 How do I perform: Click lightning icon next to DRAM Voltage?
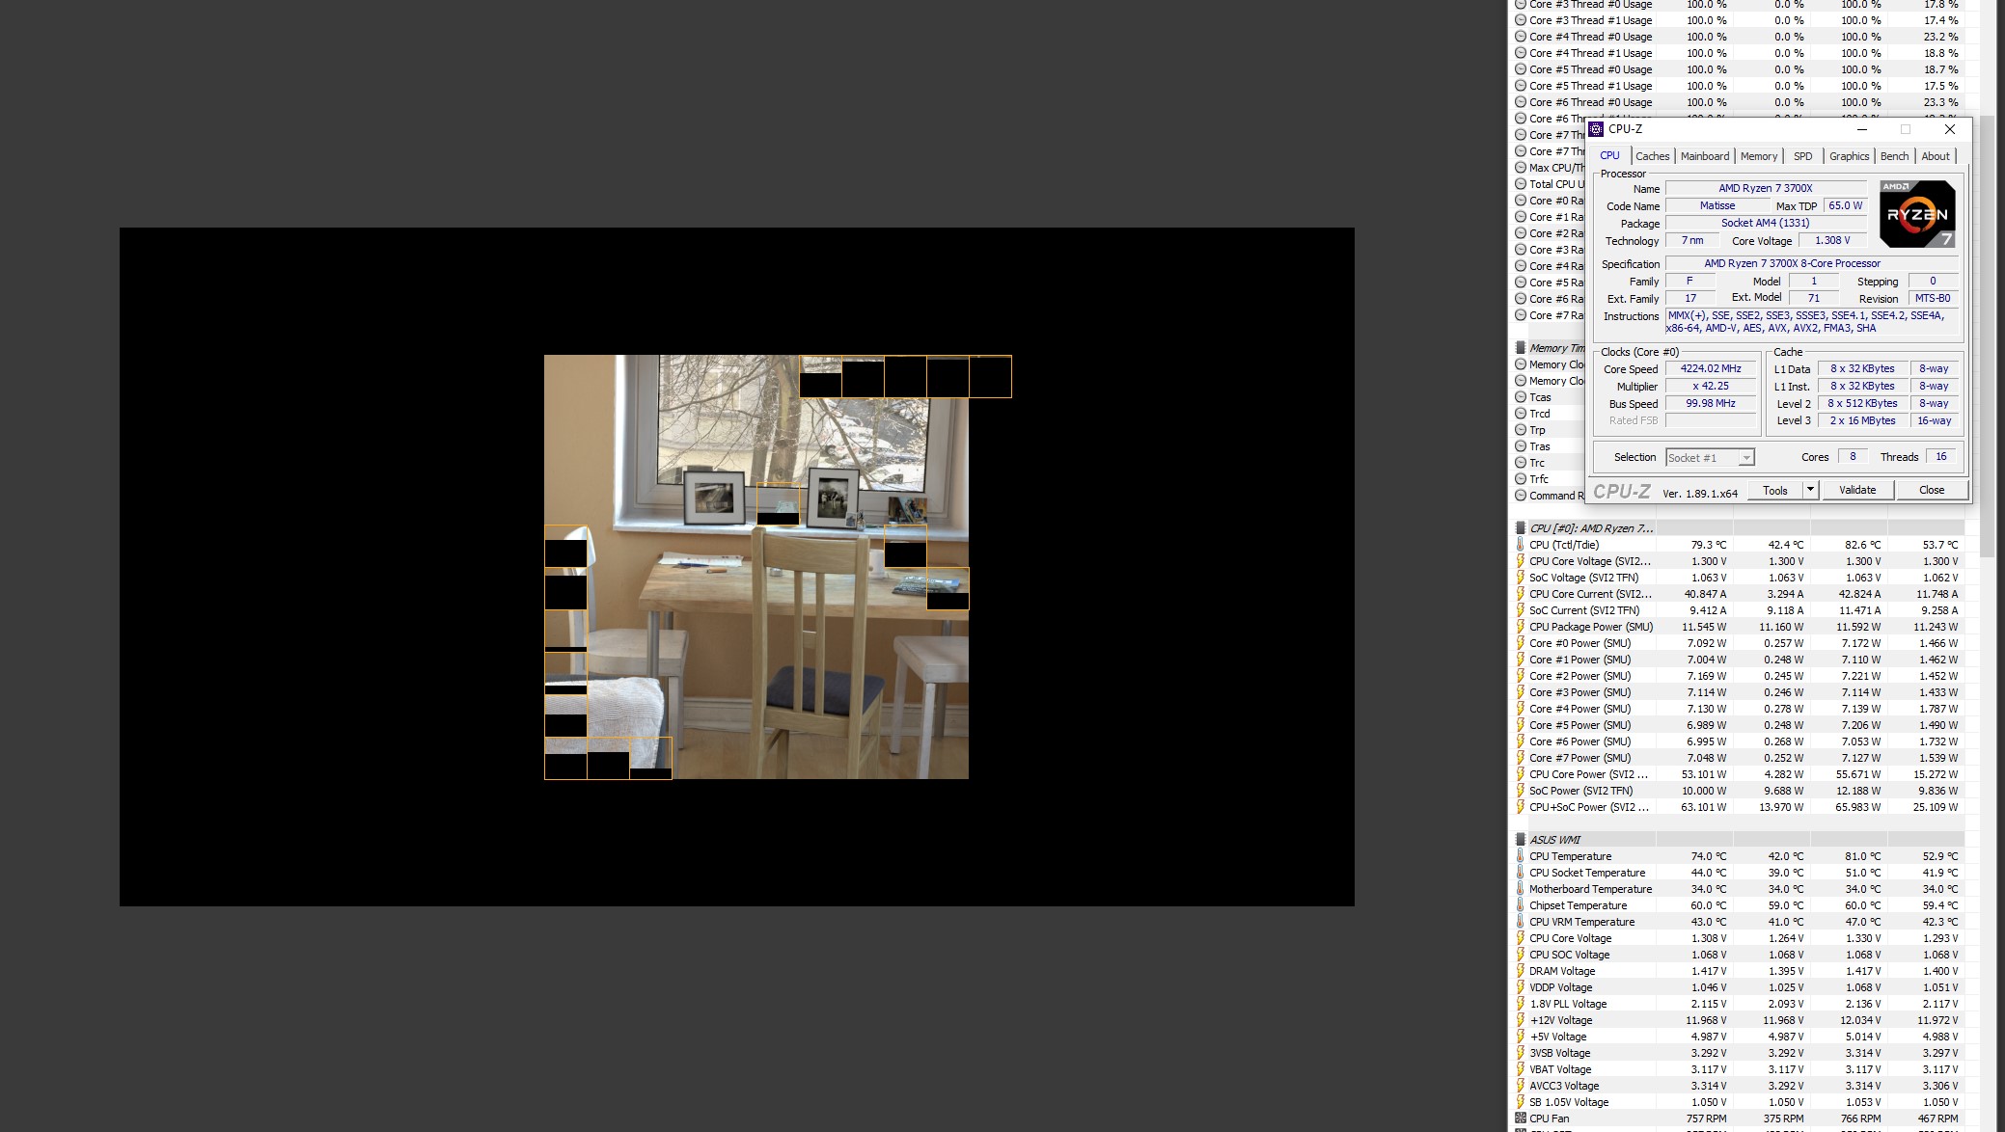click(x=1521, y=971)
